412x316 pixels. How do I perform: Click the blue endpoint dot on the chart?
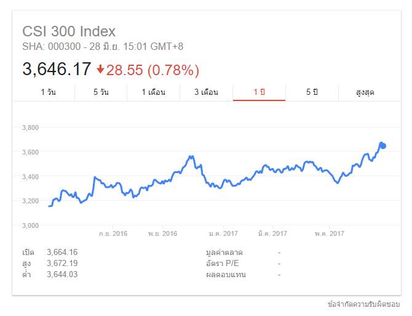383,146
